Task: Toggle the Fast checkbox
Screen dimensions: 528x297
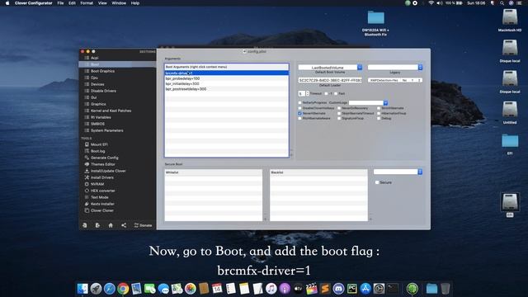Action: click(x=336, y=93)
